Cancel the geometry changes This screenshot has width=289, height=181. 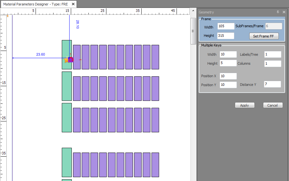(273, 105)
